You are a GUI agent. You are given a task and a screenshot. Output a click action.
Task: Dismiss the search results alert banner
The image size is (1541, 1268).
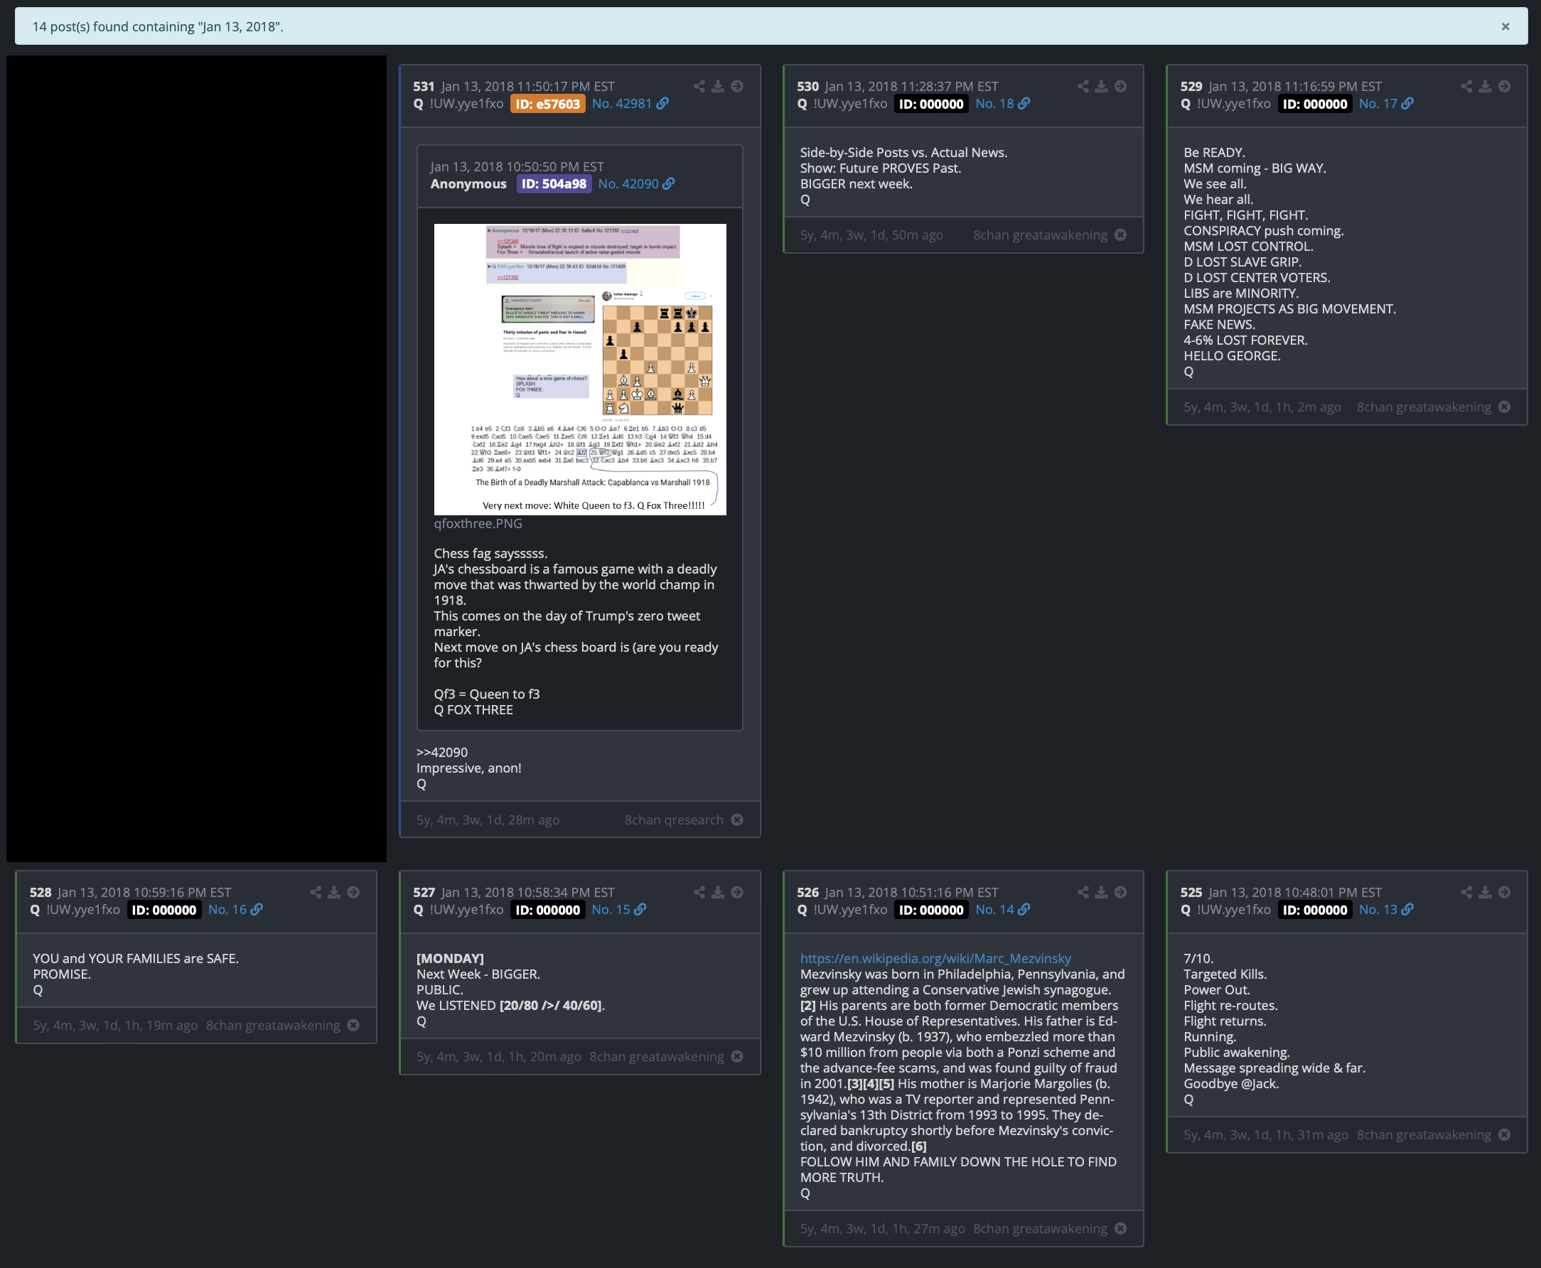pyautogui.click(x=1505, y=26)
